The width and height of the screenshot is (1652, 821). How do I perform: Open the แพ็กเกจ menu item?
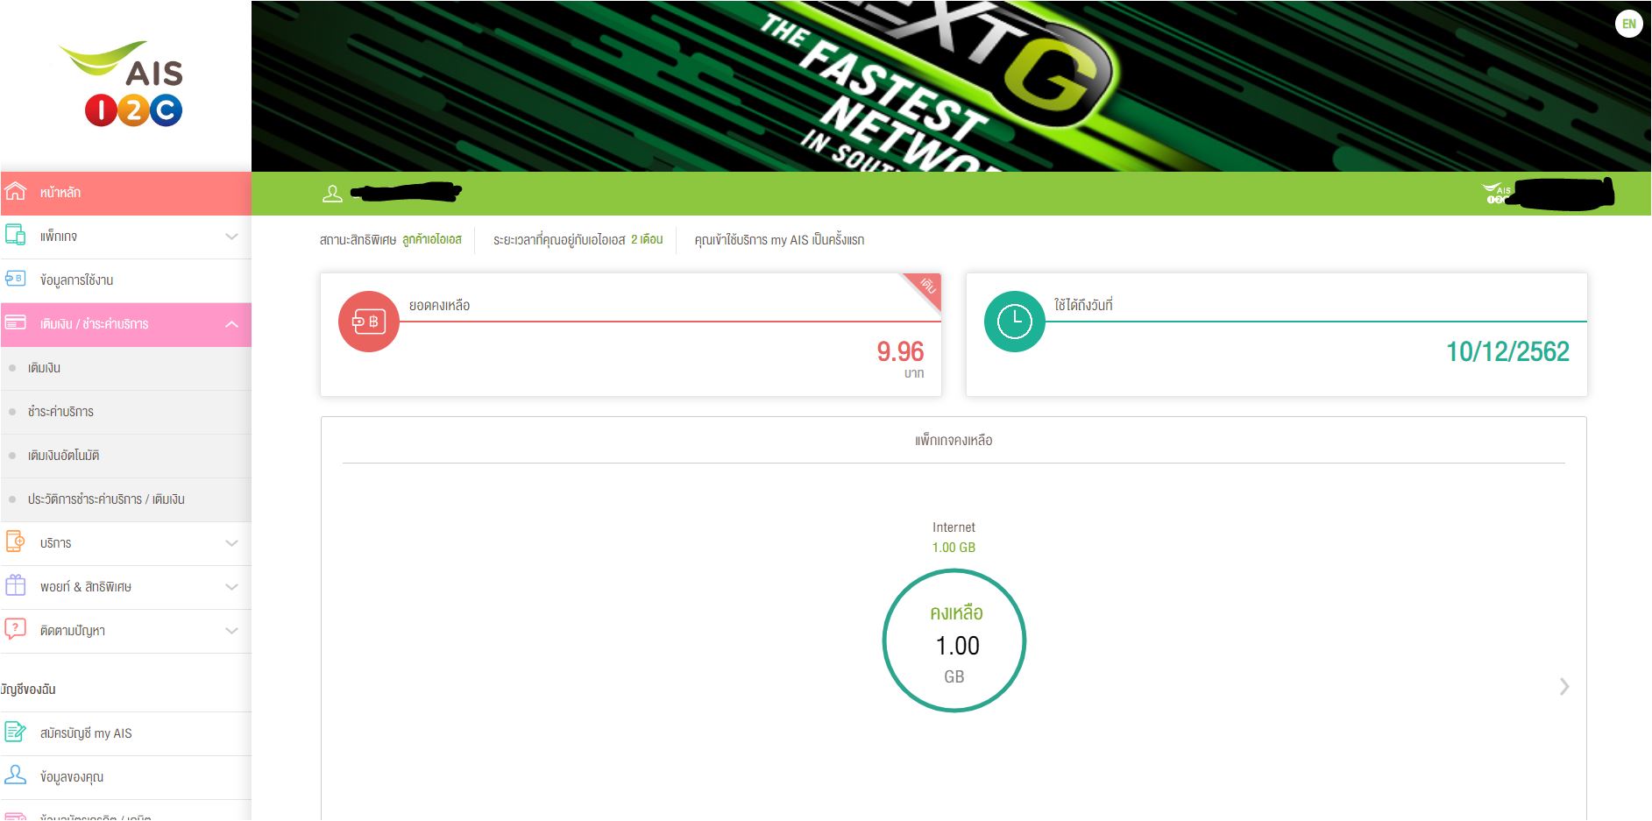click(126, 237)
